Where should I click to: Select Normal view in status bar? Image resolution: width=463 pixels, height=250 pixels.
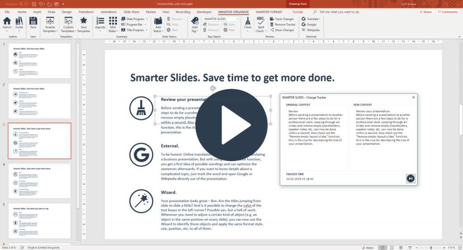click(x=383, y=248)
